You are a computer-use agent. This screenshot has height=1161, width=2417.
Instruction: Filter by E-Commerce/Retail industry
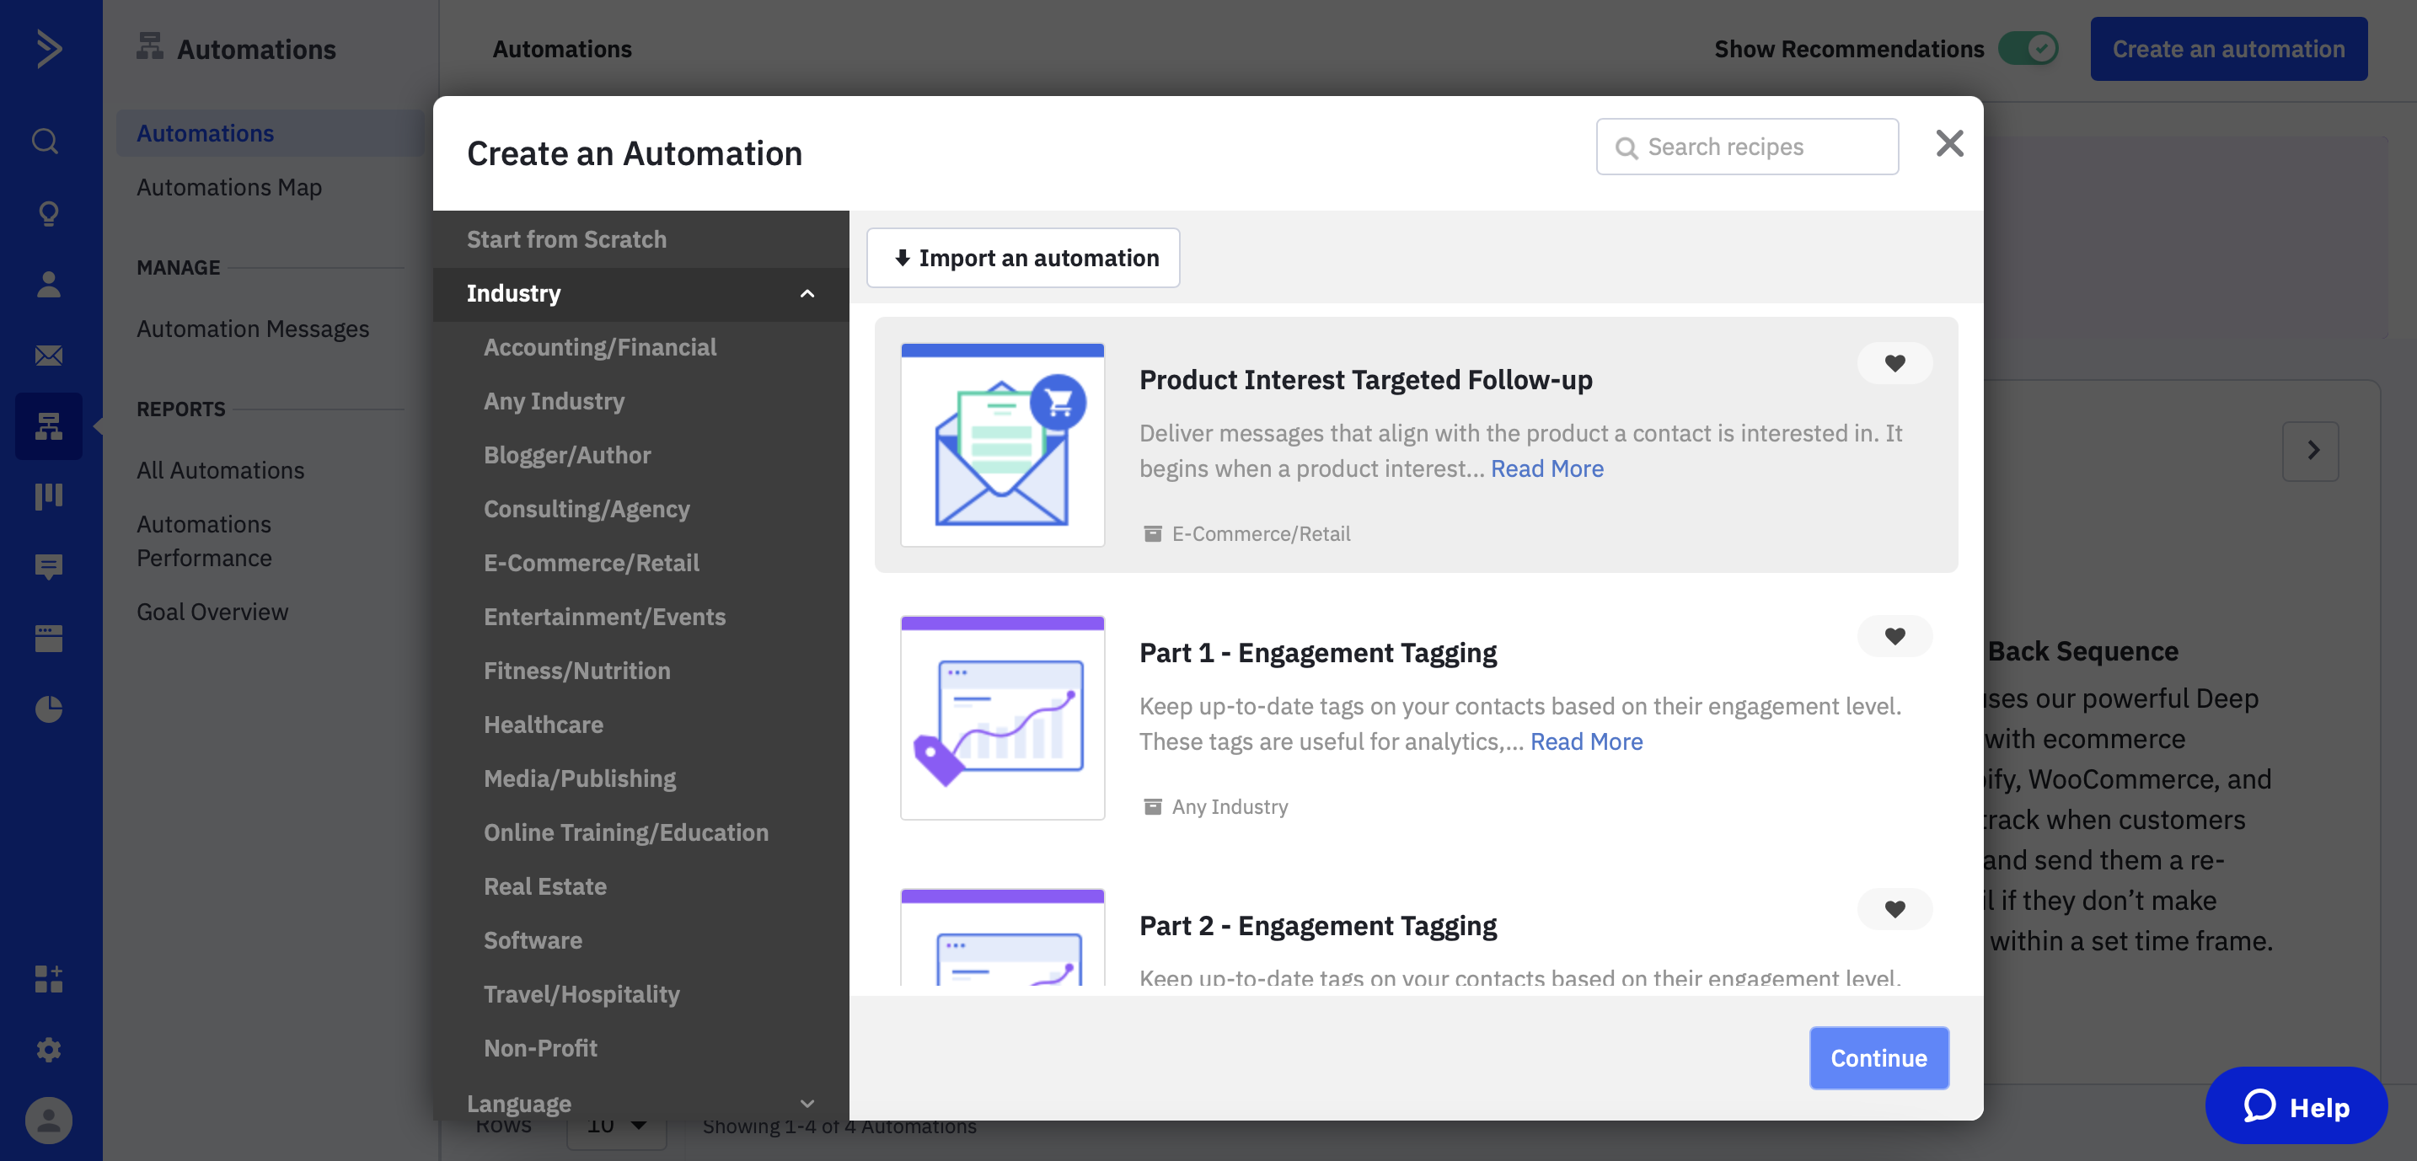(x=591, y=563)
